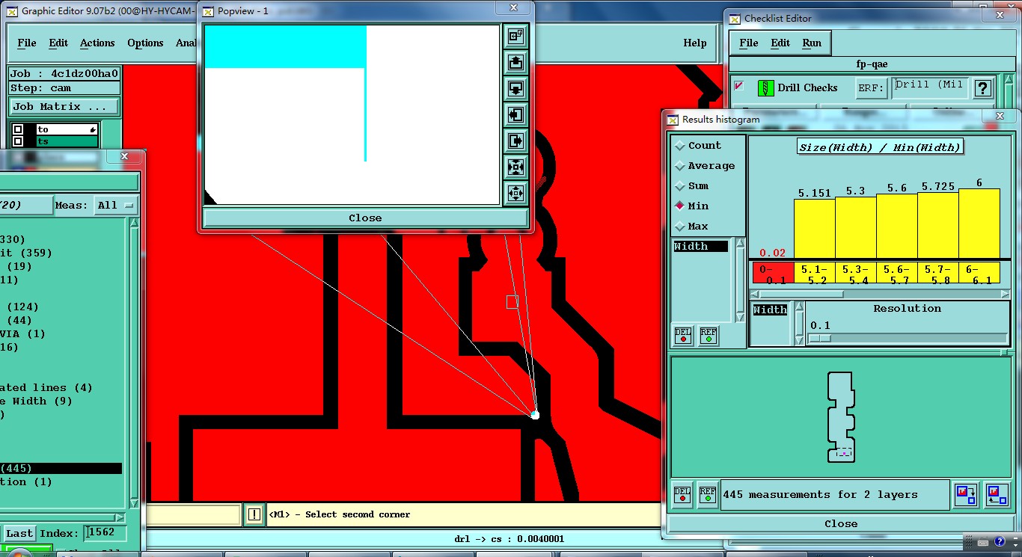Click popview zoom-in converging arrows icon

(x=515, y=167)
